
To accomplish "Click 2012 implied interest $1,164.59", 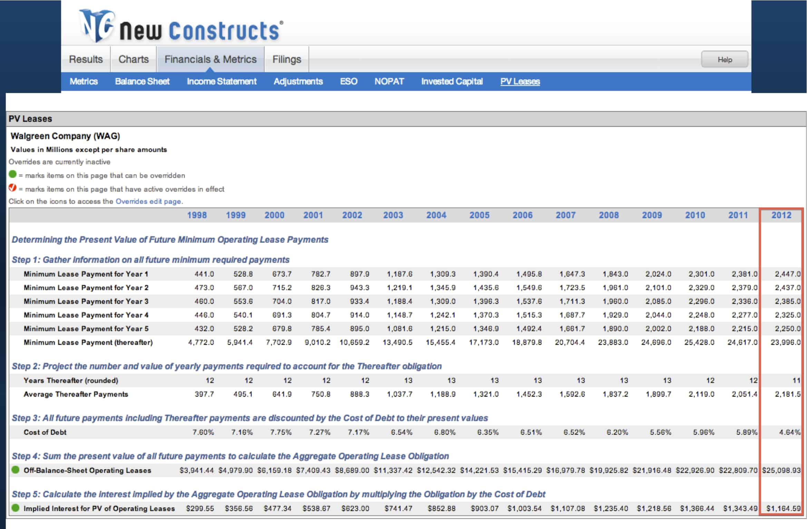I will click(x=783, y=508).
